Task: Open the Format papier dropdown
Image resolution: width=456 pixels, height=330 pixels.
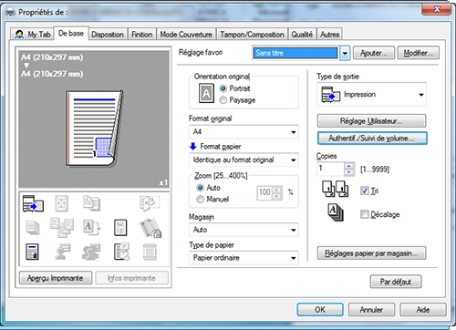Action: coord(244,160)
